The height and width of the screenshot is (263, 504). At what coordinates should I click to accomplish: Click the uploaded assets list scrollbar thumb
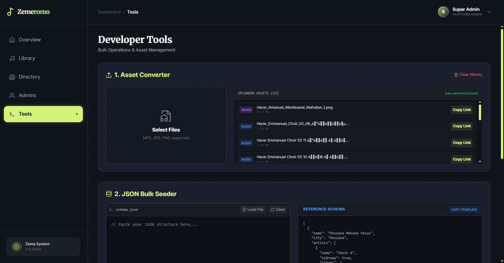pyautogui.click(x=480, y=112)
